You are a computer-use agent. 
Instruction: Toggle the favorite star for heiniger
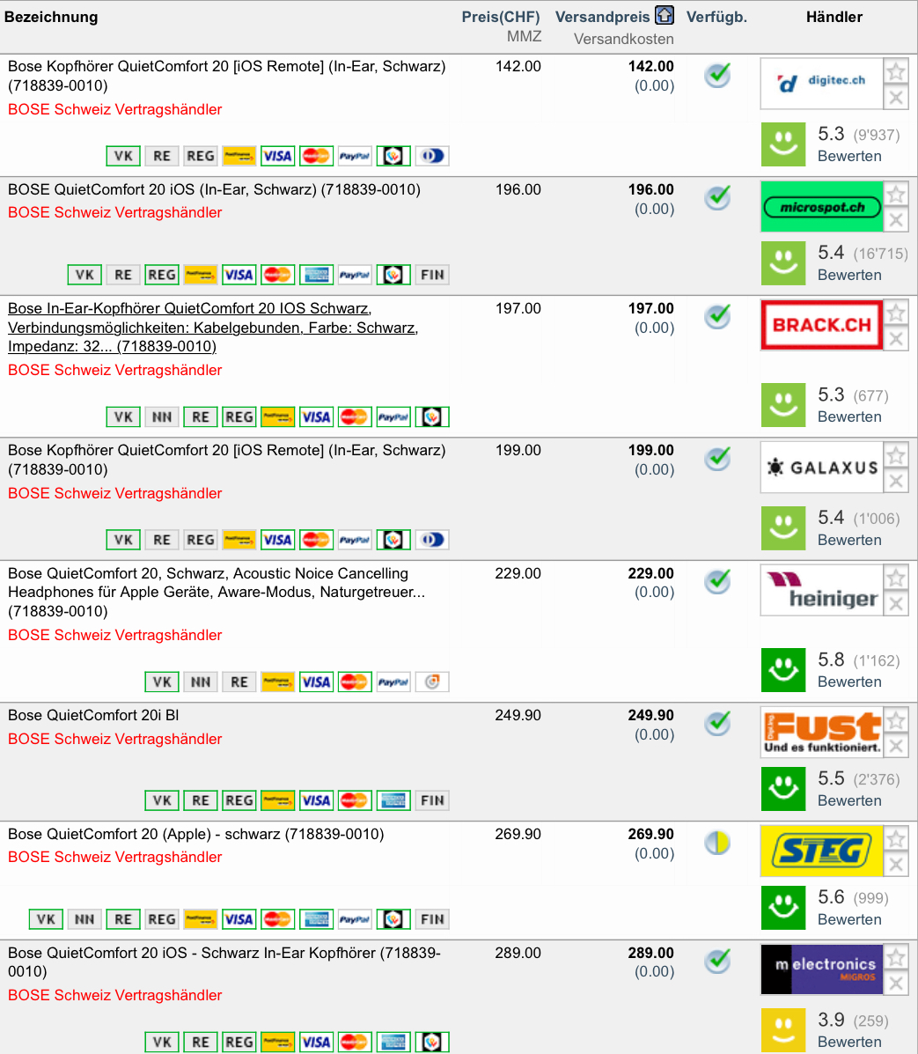[x=895, y=579]
